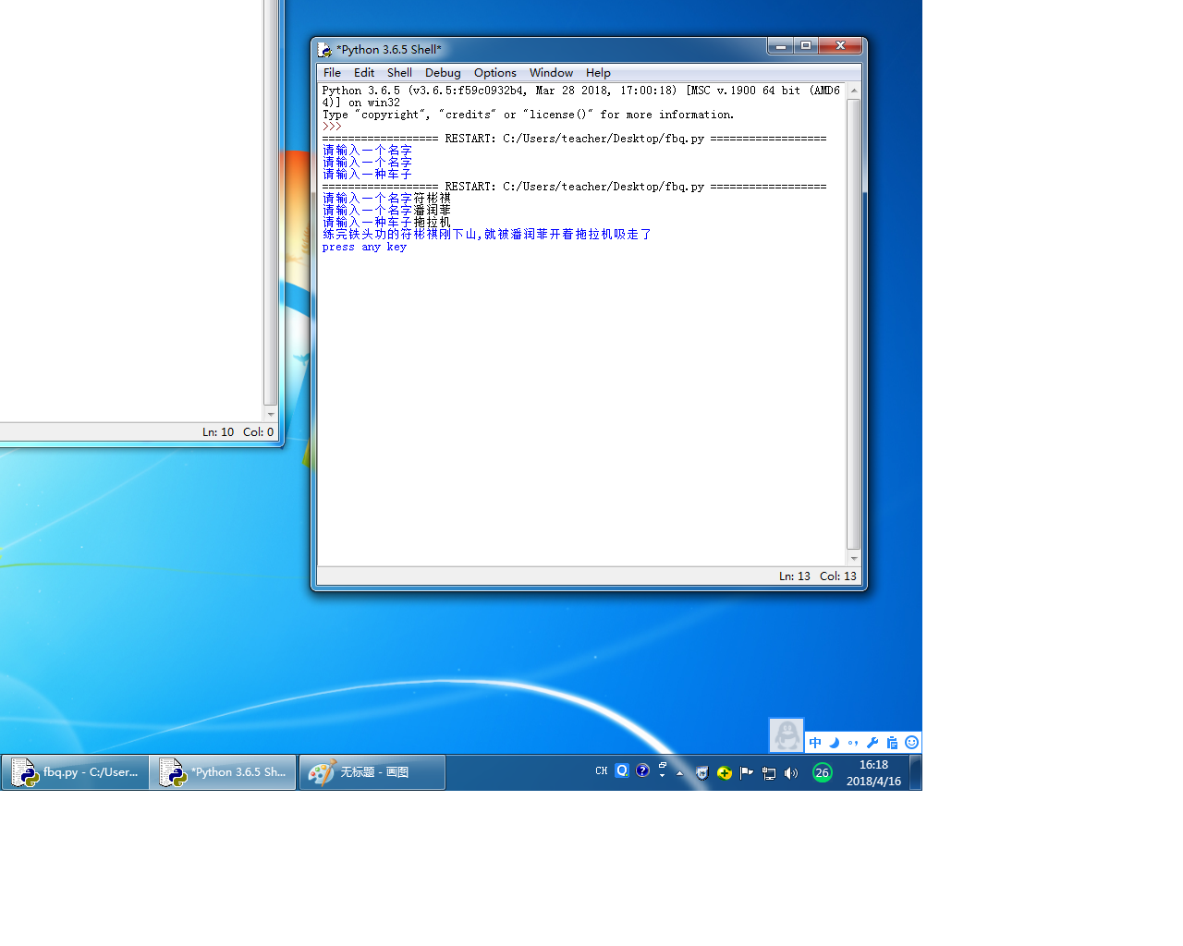Viewport: 1183px width, 946px height.
Task: Toggle the 中 Chinese input mode
Action: point(815,743)
